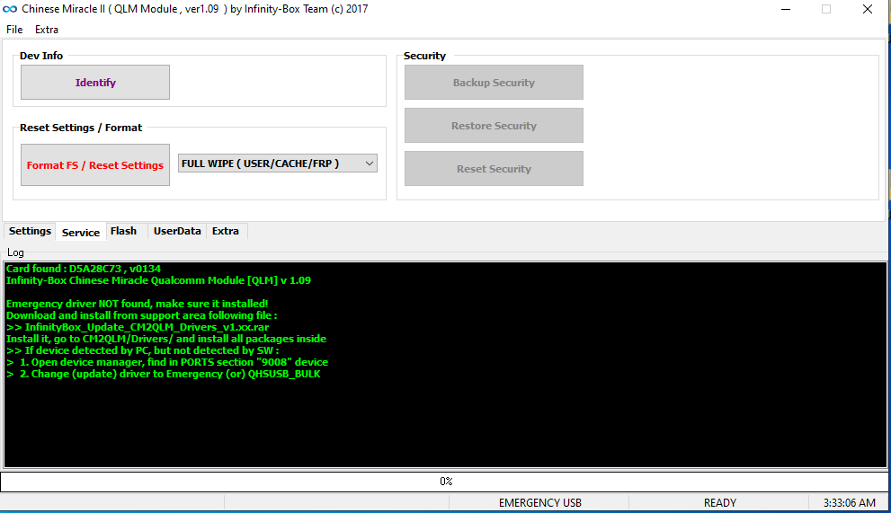Open the FULL WIPE mode dropdown

[x=277, y=164]
